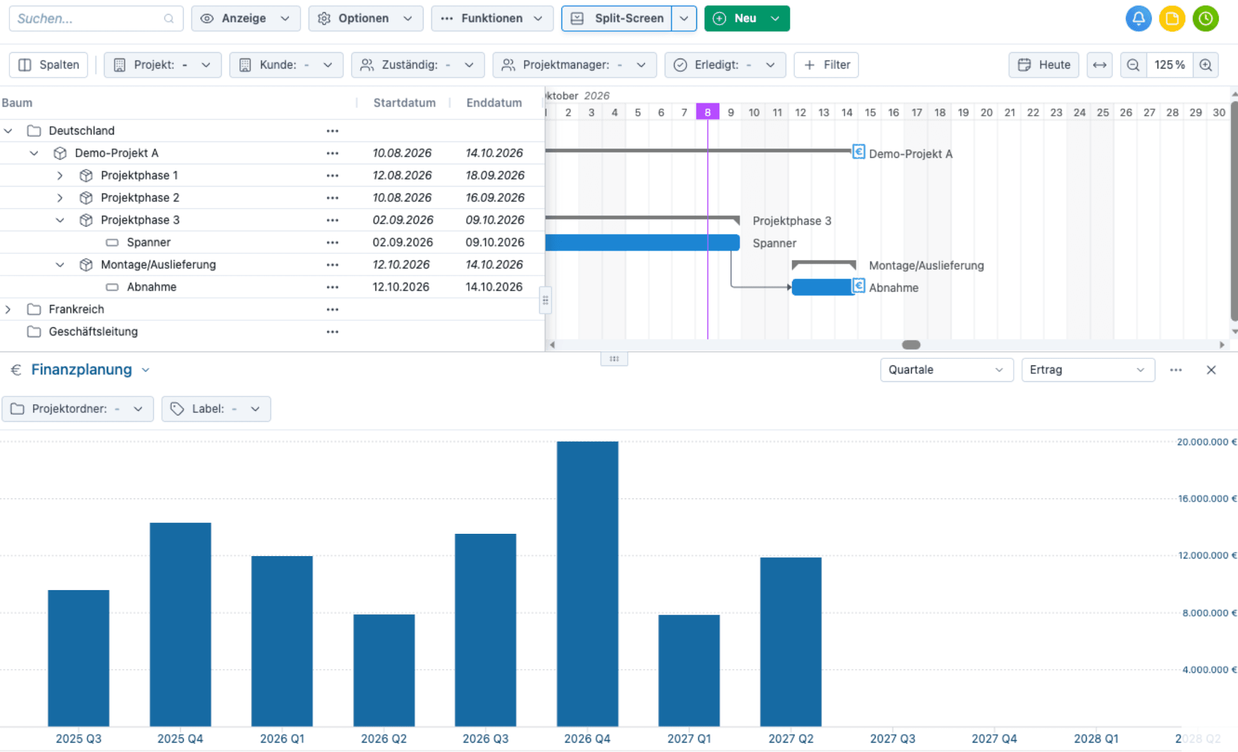Zoom in the Gantt chart

[1206, 65]
